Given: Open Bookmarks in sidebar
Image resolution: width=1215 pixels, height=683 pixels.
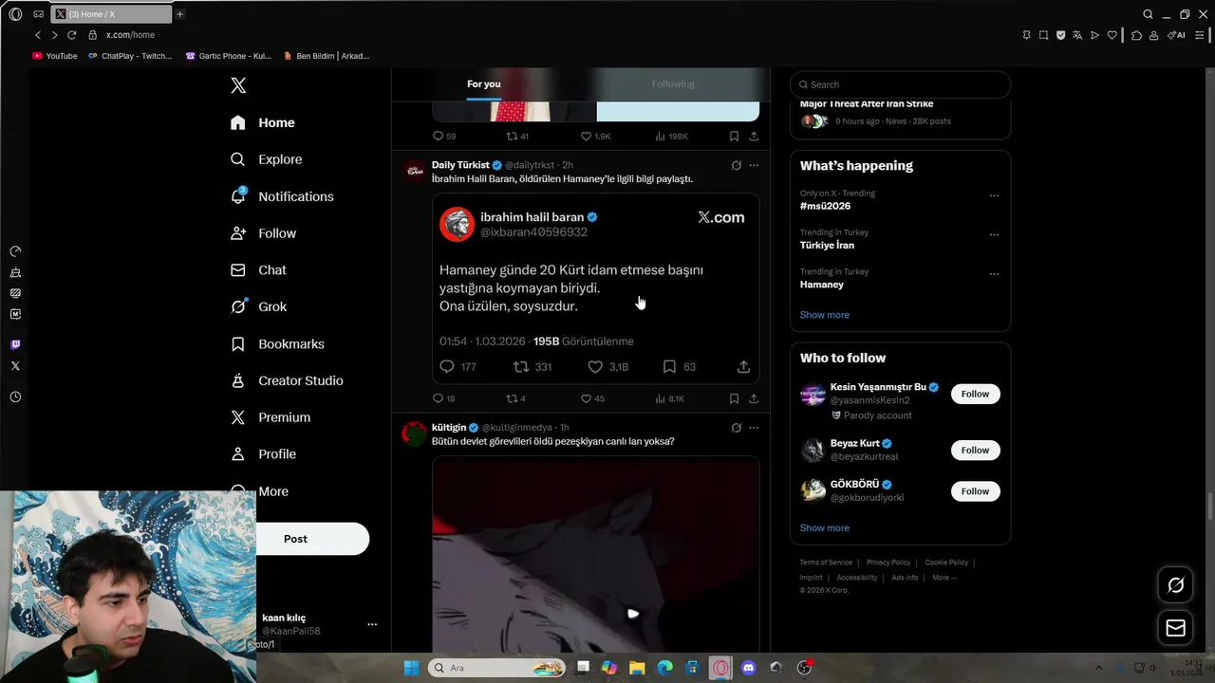Looking at the screenshot, I should 278,343.
